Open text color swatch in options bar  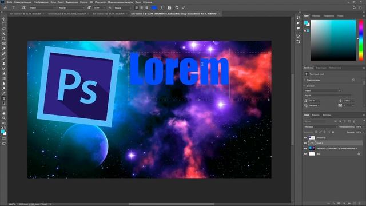pos(154,7)
